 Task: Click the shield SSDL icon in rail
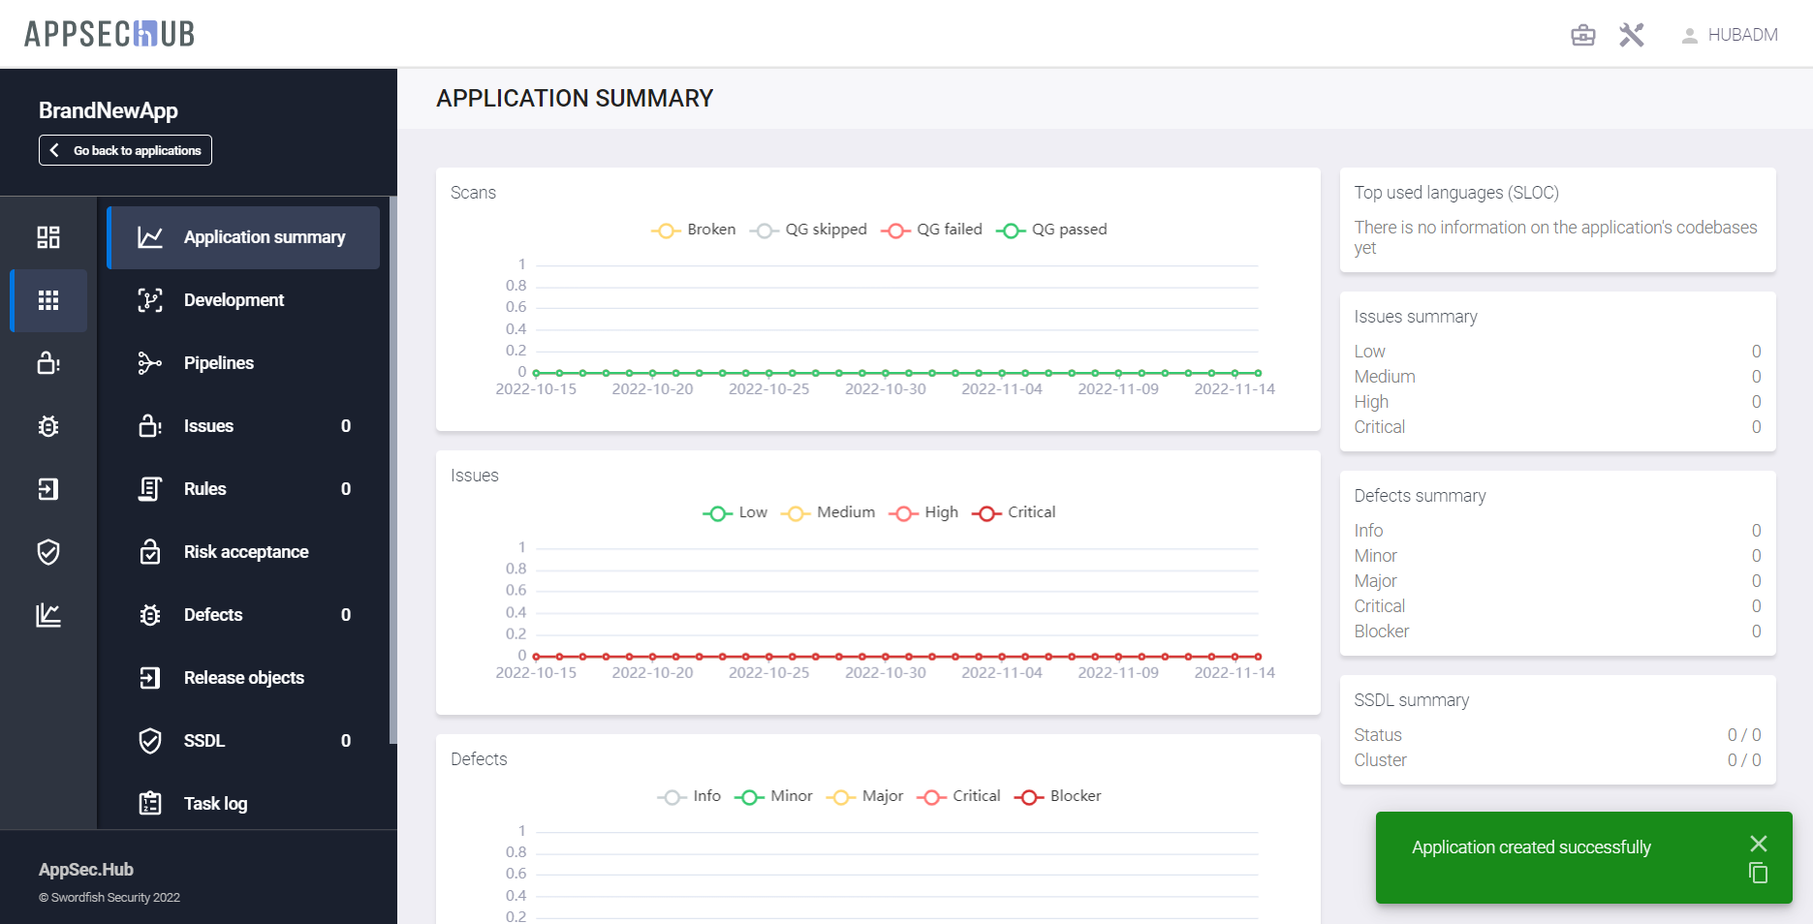pos(48,552)
